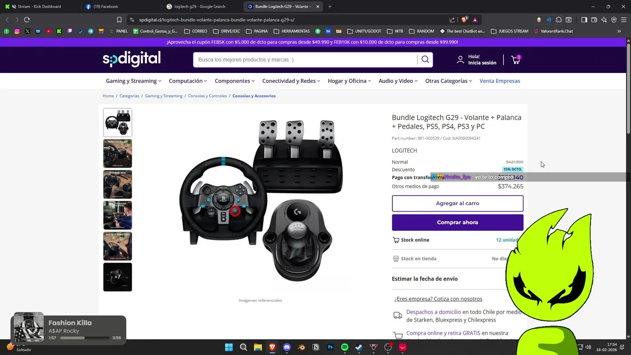Open the browser extensions puzzle icon
The height and width of the screenshot is (355, 631).
pos(559,20)
